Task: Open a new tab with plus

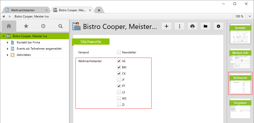Action: coord(99,10)
